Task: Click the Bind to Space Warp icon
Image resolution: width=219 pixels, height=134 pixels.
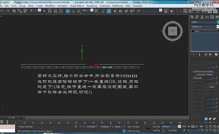Action: [25, 11]
